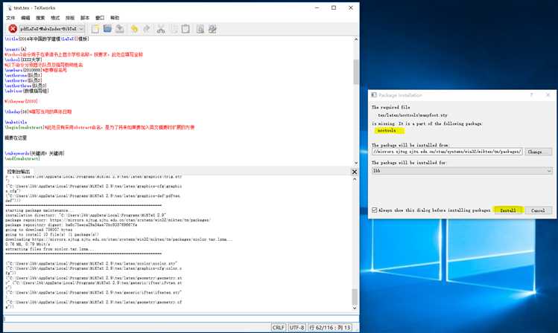Cut selection with the scissors icon
The width and height of the screenshot is (558, 333).
[x=161, y=29]
